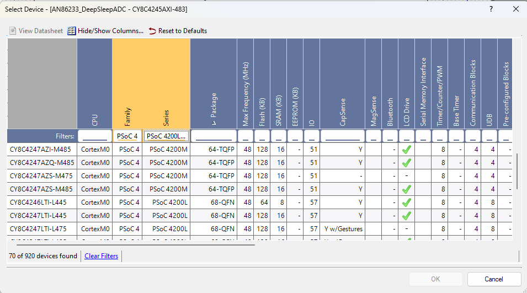Viewport: 527px width, 293px height.
Task: Open the CapSense filter dropdown
Action: pos(343,136)
